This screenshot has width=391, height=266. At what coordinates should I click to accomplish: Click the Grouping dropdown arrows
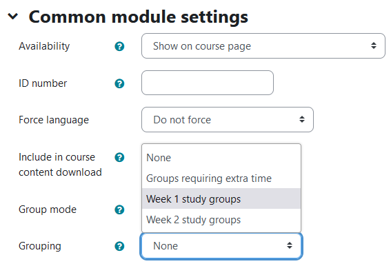[290, 245]
